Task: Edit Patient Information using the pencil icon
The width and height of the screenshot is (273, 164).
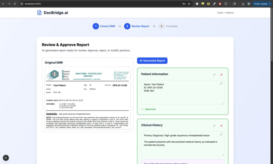Action: [x=221, y=84]
